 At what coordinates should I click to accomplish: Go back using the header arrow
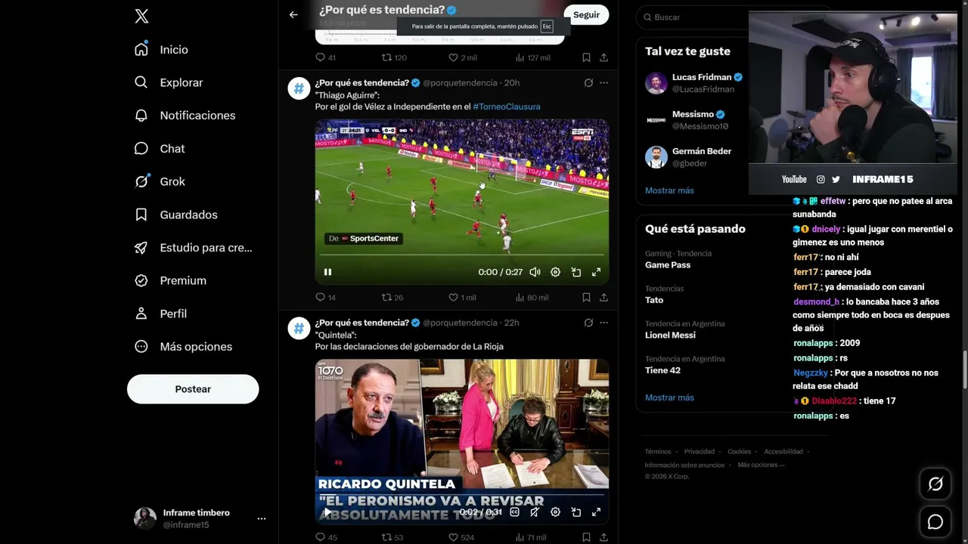point(293,14)
